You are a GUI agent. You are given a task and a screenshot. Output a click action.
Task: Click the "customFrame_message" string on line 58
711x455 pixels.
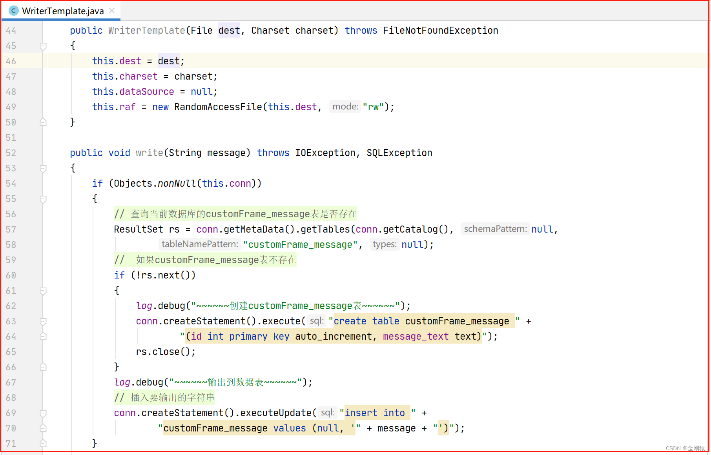[x=300, y=245]
